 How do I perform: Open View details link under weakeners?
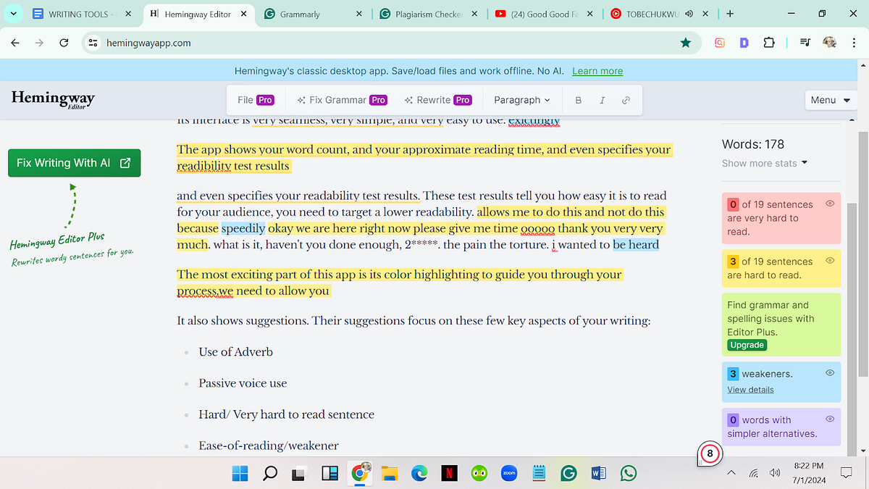[750, 390]
